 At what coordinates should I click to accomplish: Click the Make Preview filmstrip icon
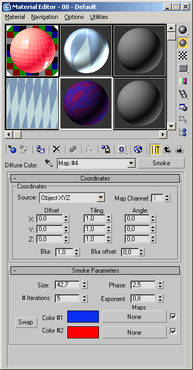(x=183, y=94)
